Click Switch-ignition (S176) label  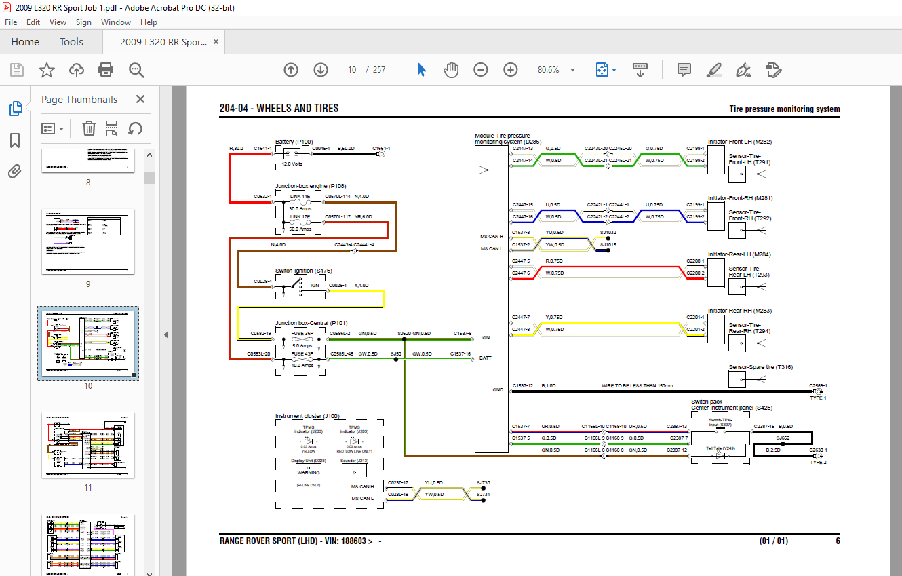click(303, 271)
